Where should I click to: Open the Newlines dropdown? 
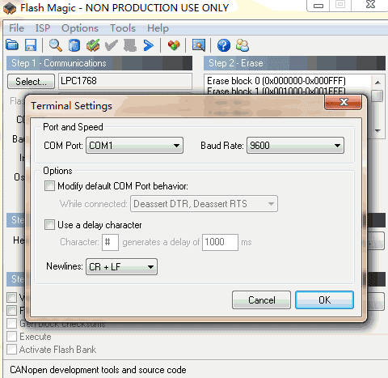pyautogui.click(x=121, y=267)
